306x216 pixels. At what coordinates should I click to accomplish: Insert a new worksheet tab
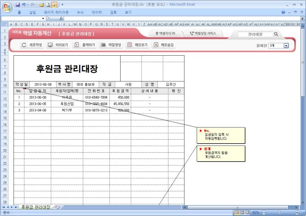coord(57,207)
